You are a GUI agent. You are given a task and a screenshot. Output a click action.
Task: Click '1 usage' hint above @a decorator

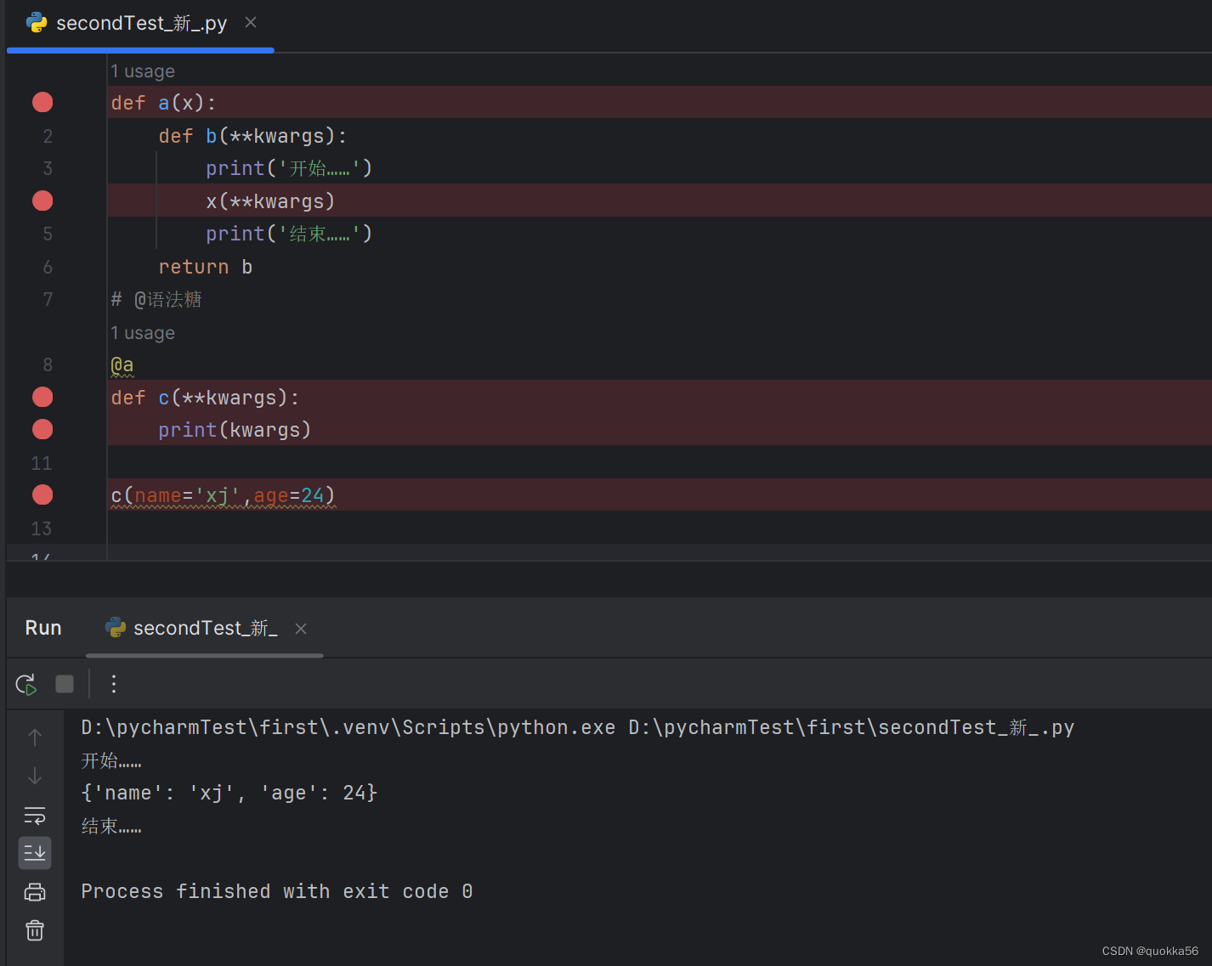pyautogui.click(x=143, y=333)
